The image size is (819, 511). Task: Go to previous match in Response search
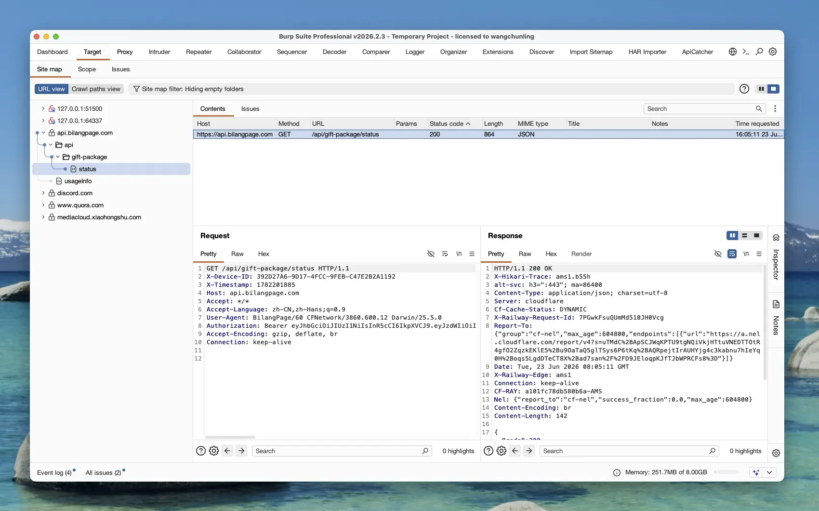[515, 451]
